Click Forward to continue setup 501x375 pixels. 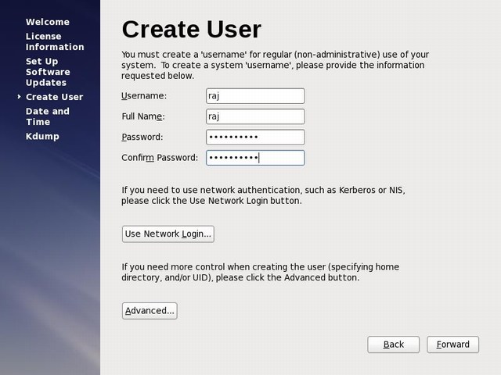[452, 345]
